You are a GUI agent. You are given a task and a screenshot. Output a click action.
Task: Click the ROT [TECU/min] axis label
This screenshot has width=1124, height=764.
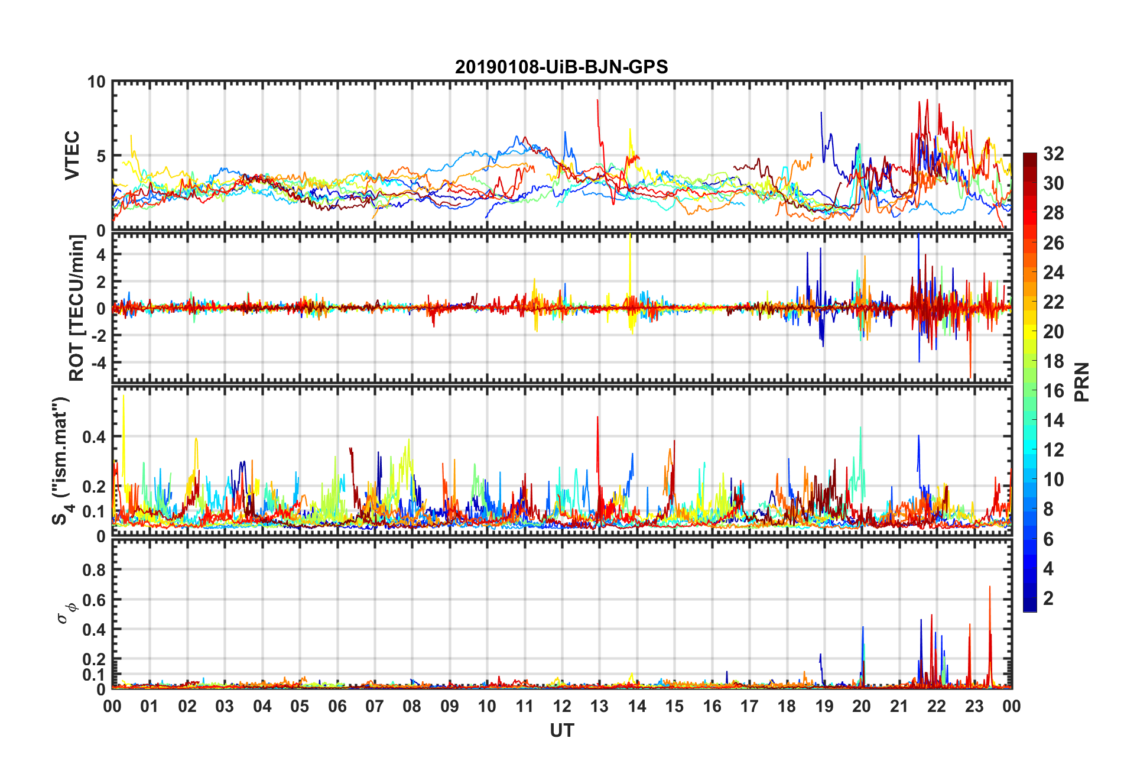pos(77,308)
